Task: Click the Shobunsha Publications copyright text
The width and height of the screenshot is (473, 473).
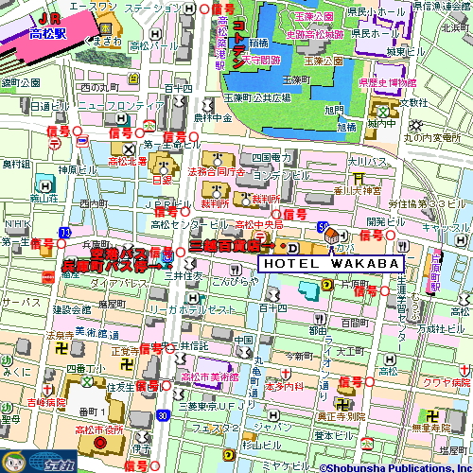Action: [395, 468]
